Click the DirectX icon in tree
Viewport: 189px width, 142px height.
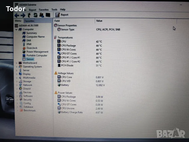pos(21,89)
